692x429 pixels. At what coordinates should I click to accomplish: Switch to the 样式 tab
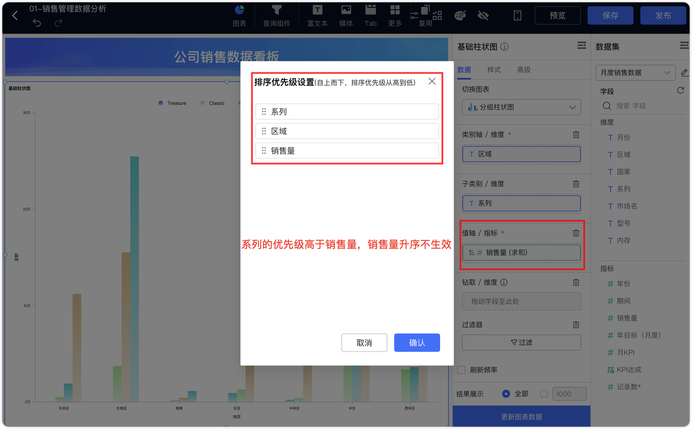pos(494,70)
